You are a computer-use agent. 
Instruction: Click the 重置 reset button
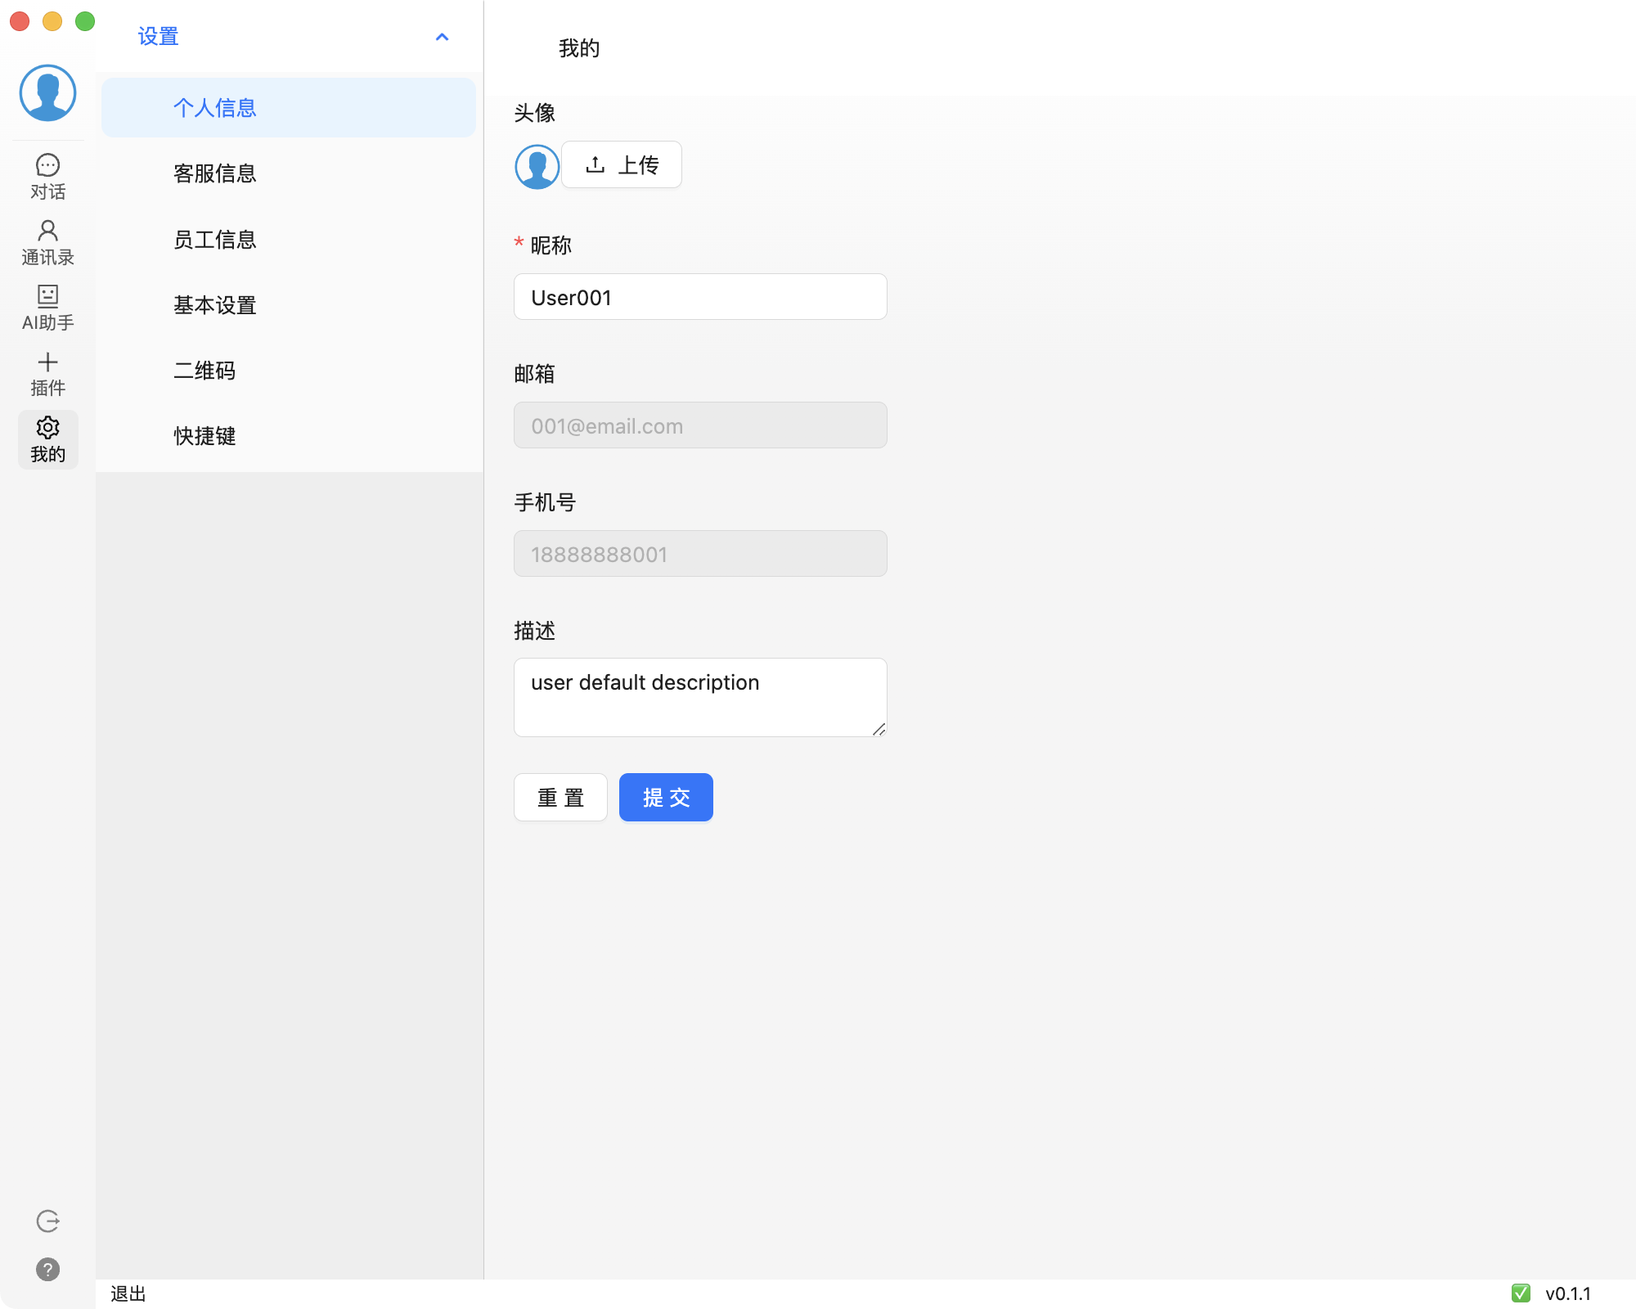pyautogui.click(x=560, y=797)
